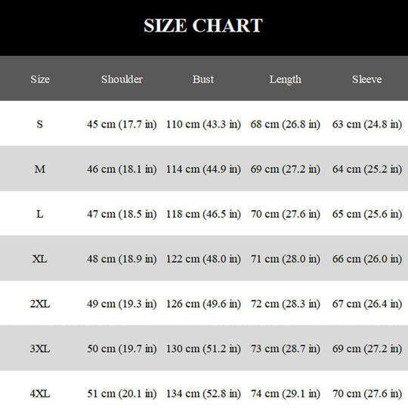Click the SIZE CHART title
The image size is (408, 408).
(x=203, y=26)
